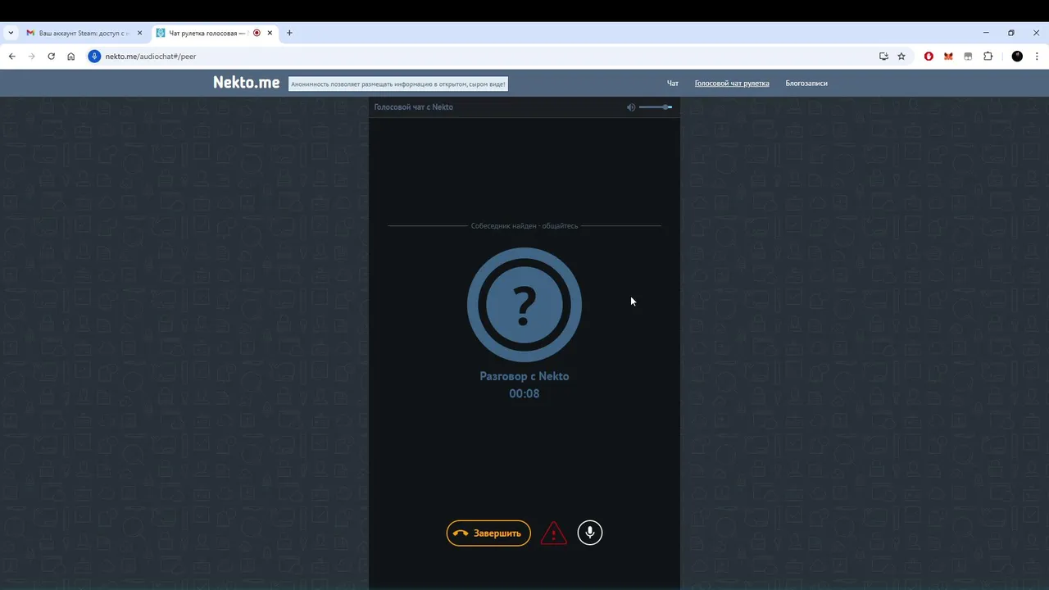Open the Chrome profile avatar

(1017, 57)
